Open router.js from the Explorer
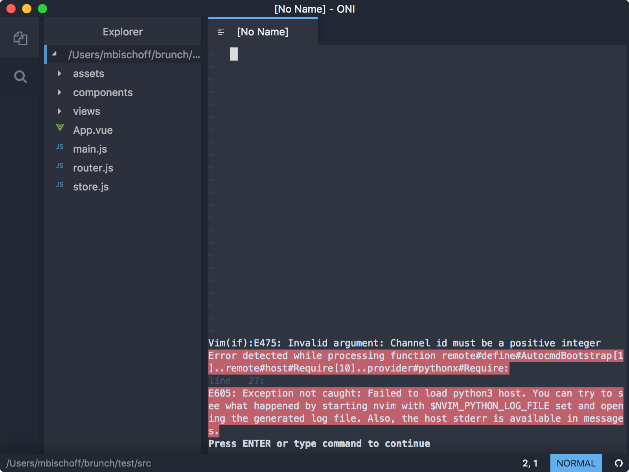This screenshot has width=629, height=472. coord(93,168)
